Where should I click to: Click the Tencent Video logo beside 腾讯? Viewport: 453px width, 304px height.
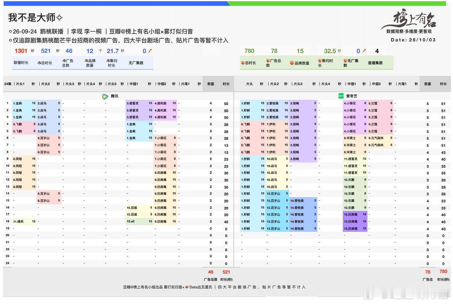pyautogui.click(x=105, y=96)
